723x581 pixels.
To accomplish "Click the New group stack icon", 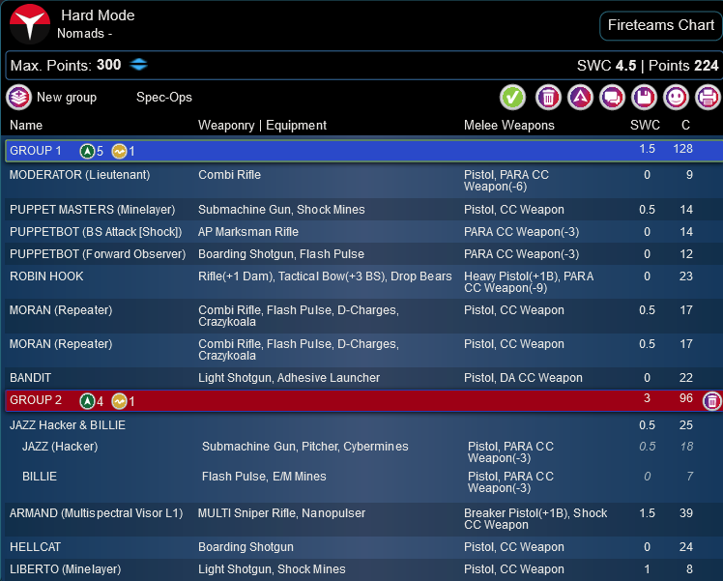I will tap(19, 98).
